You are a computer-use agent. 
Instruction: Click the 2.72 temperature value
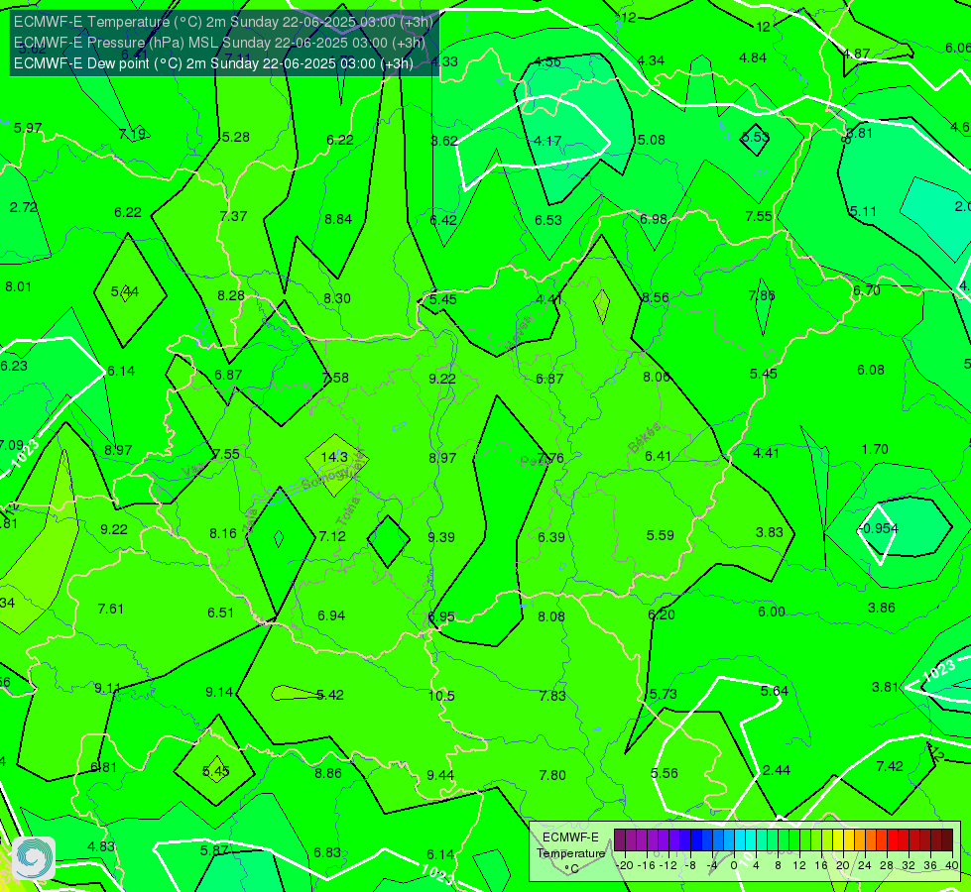(24, 207)
